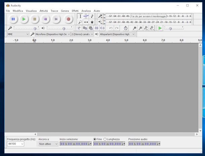Start recording with the red Record button
This screenshot has height=156, width=205.
click(68, 19)
